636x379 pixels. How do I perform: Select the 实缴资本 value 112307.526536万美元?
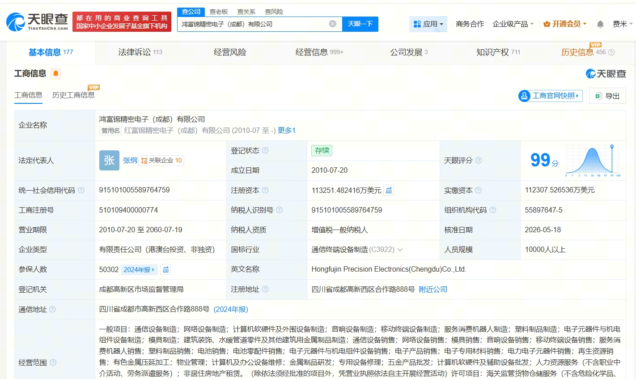point(560,190)
